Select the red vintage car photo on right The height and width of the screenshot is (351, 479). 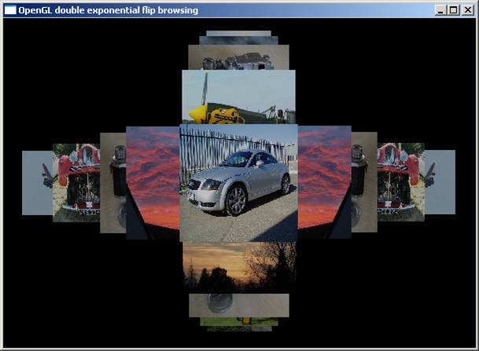point(401,182)
